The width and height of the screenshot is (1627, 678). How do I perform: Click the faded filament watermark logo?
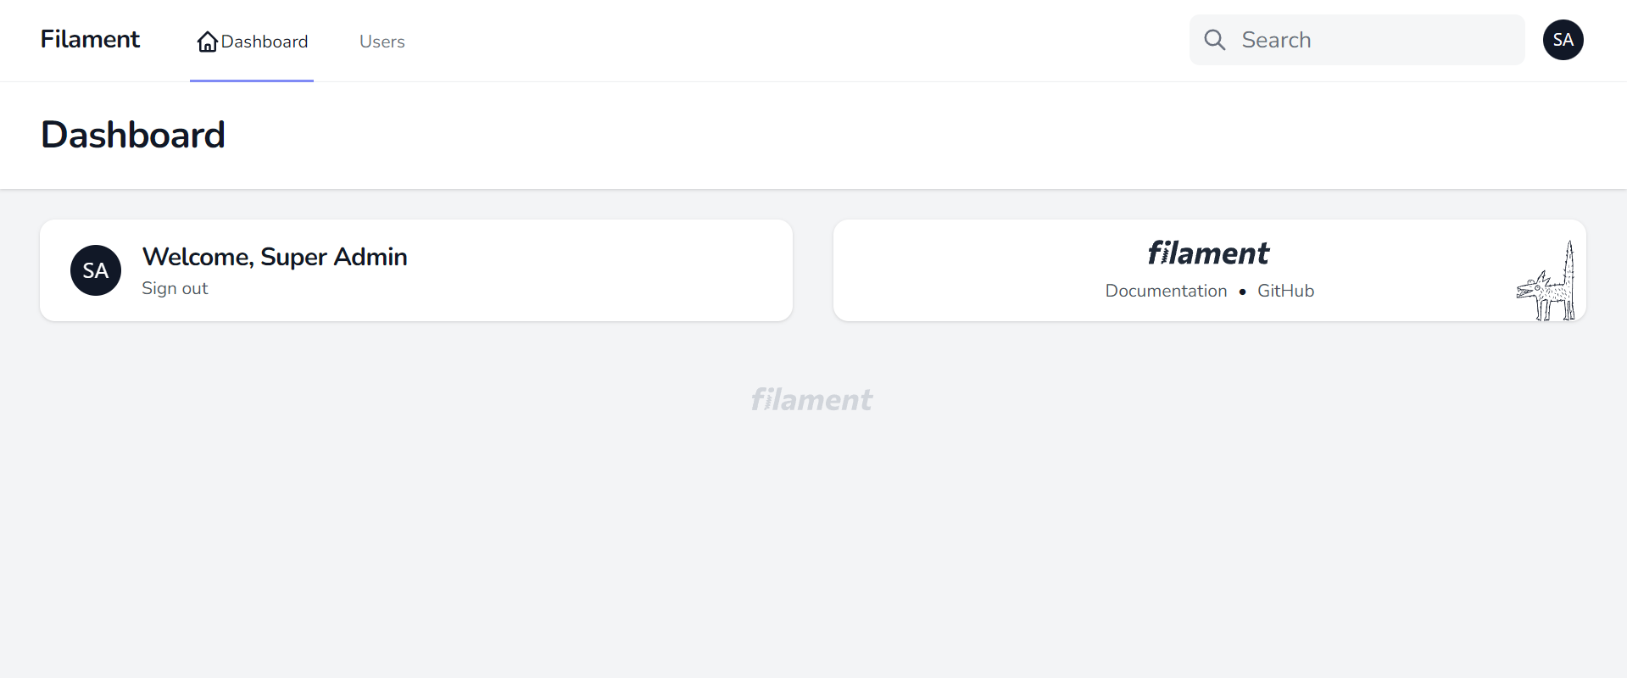[811, 399]
